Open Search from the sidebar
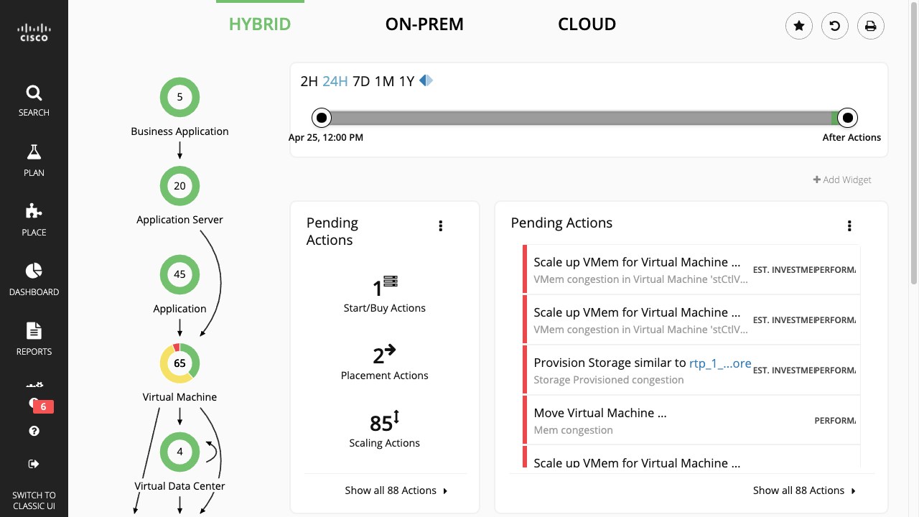 coord(34,101)
